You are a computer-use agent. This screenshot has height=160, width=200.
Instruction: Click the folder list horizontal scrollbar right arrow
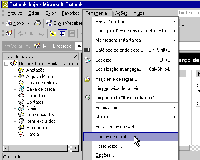pos(76,148)
